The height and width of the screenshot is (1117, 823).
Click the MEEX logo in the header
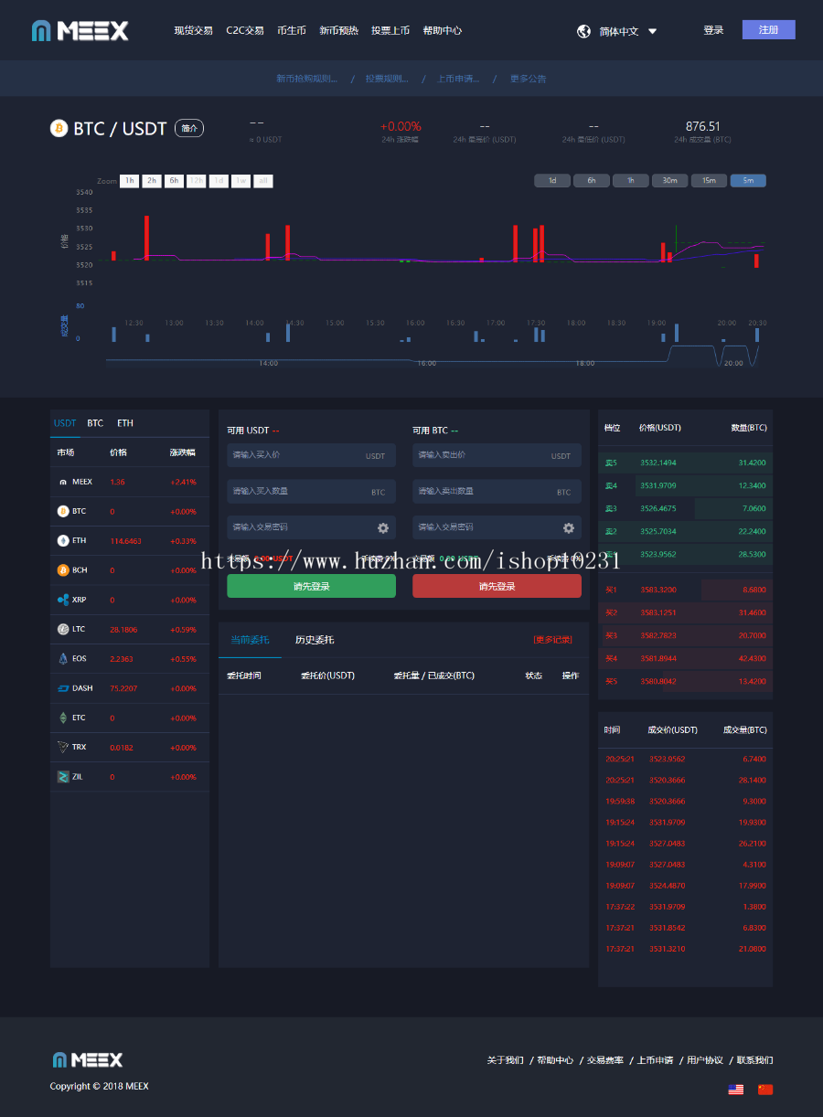80,30
